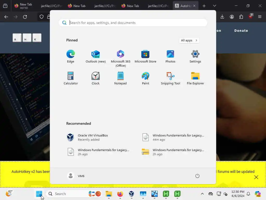The image size is (266, 200).
Task: Open the OneDrive cloud tray icon
Action: click(210, 194)
